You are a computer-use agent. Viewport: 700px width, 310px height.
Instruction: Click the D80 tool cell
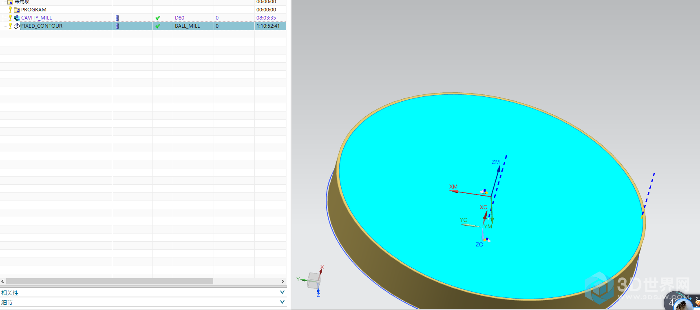179,18
